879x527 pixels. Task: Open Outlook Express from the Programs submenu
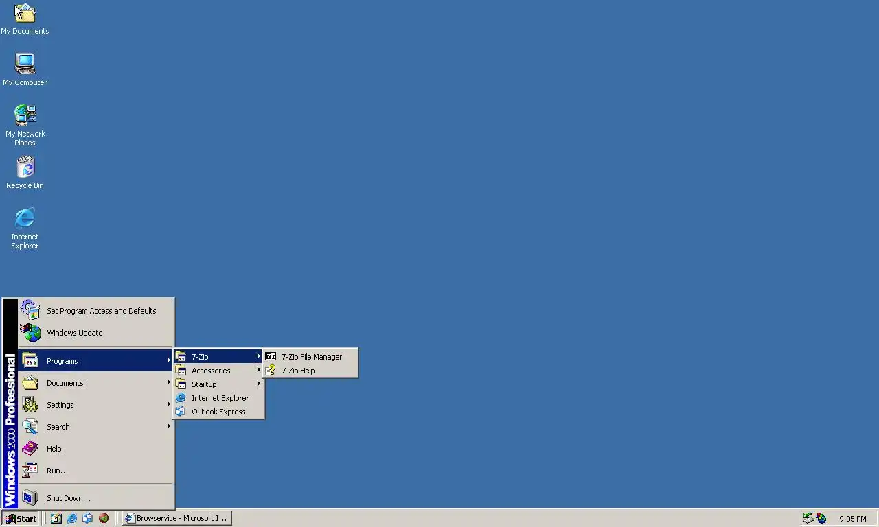(218, 412)
